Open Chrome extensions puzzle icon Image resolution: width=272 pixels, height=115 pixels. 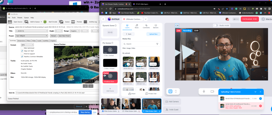[x=261, y=9]
